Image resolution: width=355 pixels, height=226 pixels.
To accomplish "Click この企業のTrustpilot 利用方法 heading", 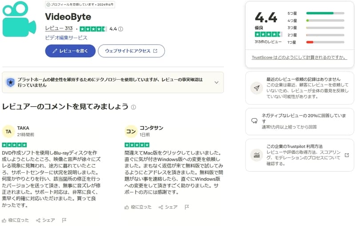I will point(294,146).
